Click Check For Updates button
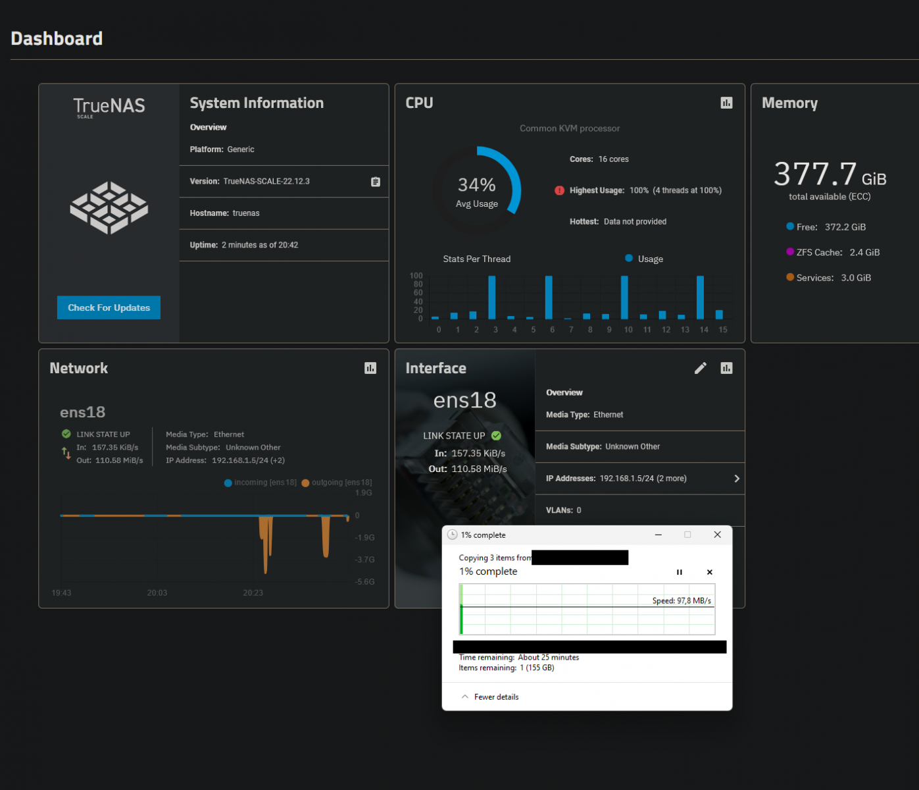This screenshot has width=919, height=790. (109, 307)
